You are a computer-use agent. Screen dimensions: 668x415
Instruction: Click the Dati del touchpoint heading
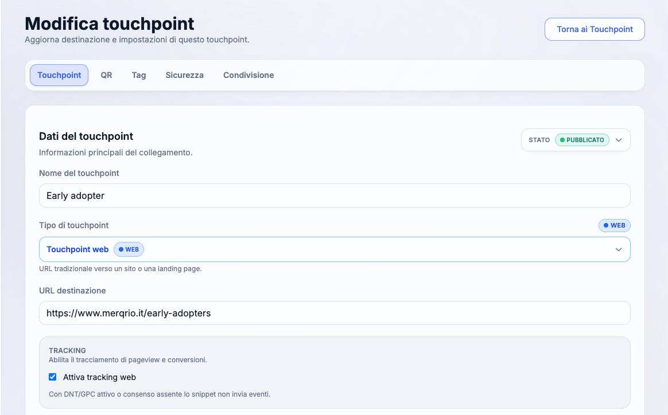[86, 136]
